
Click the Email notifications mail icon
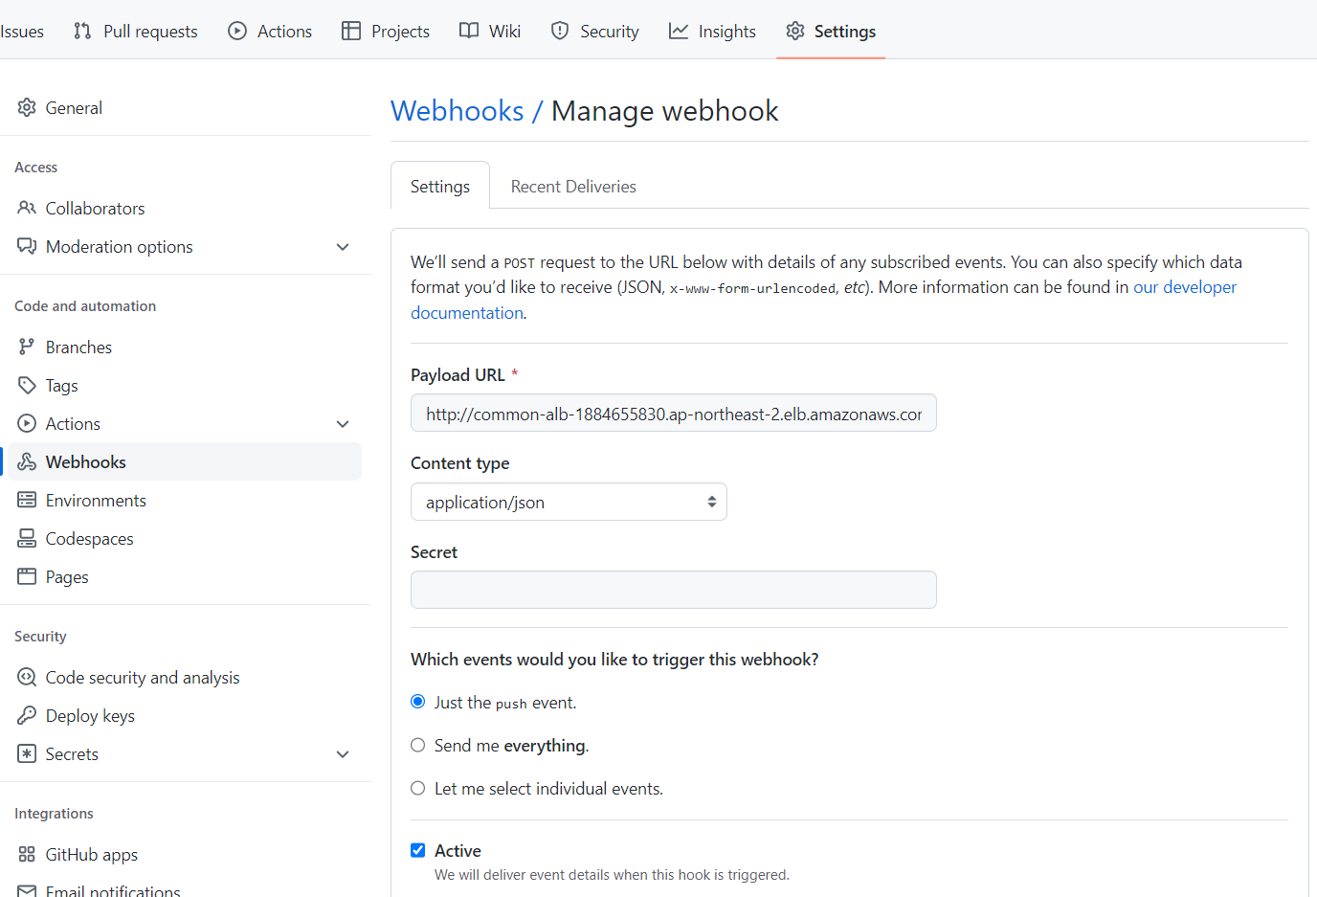(x=27, y=891)
